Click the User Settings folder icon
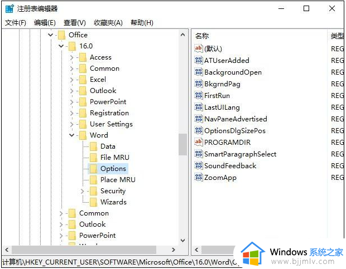The image size is (346, 269). click(x=83, y=124)
